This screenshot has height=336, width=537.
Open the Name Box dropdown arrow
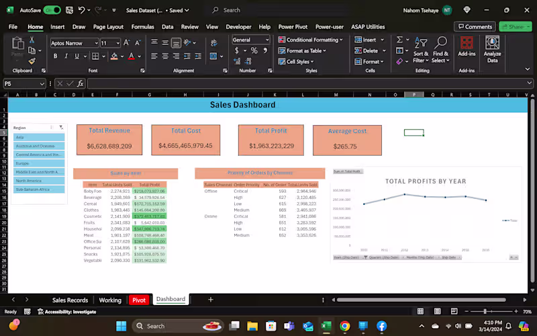click(x=42, y=83)
